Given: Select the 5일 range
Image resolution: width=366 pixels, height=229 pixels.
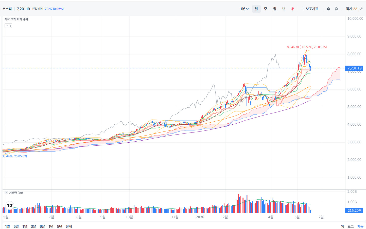Looking at the screenshot, I should click(16, 226).
